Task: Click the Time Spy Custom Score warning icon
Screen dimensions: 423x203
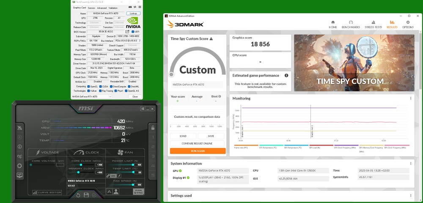Action: pyautogui.click(x=211, y=39)
